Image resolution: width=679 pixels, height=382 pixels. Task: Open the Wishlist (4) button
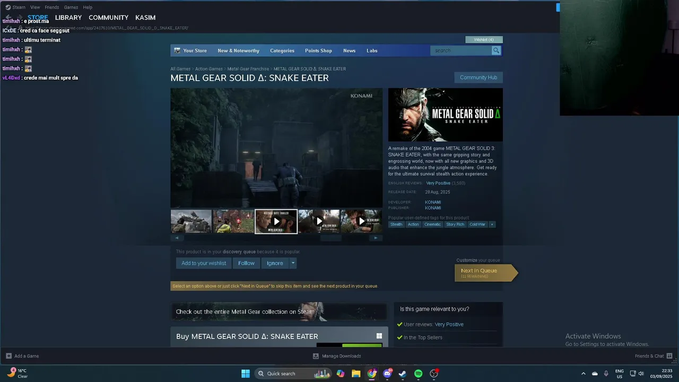coord(484,40)
